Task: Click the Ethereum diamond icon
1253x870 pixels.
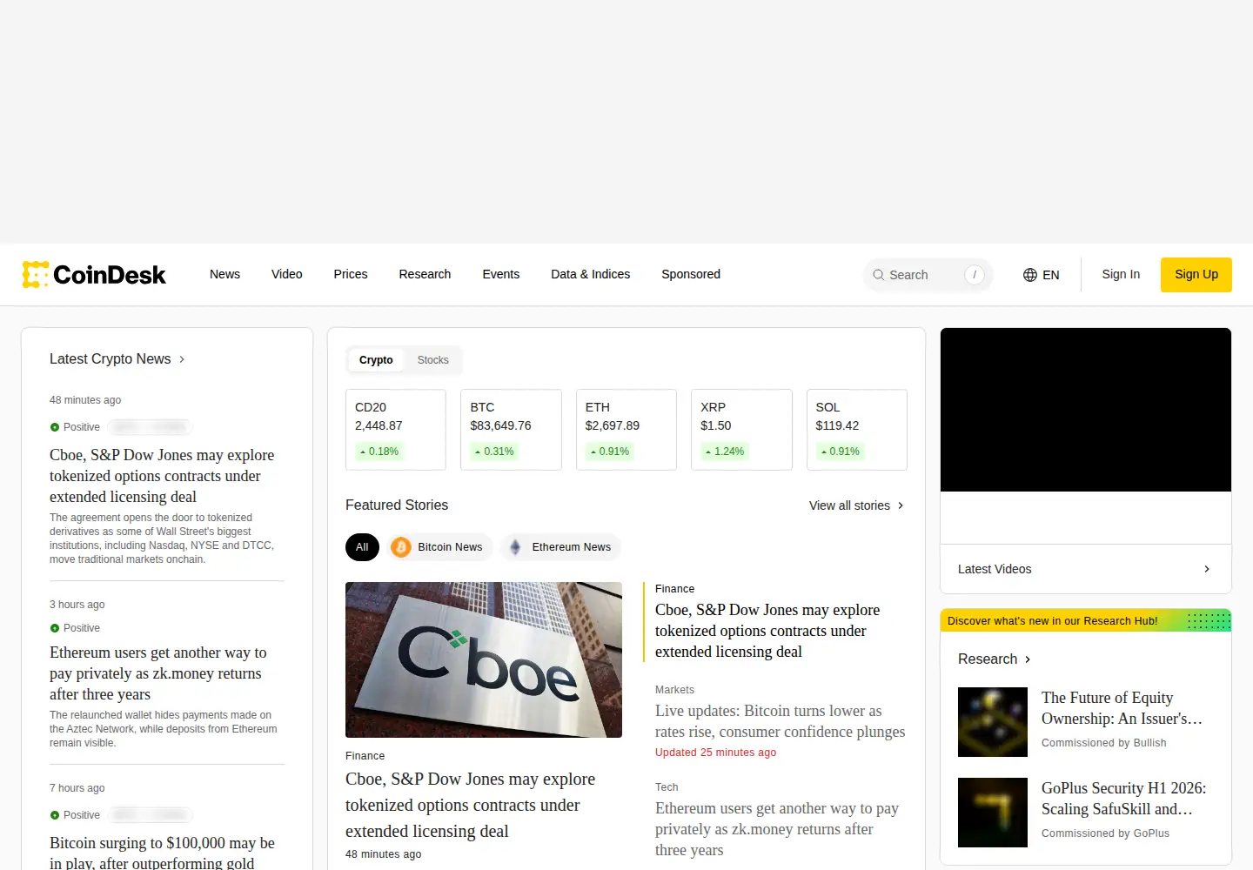Action: [515, 547]
